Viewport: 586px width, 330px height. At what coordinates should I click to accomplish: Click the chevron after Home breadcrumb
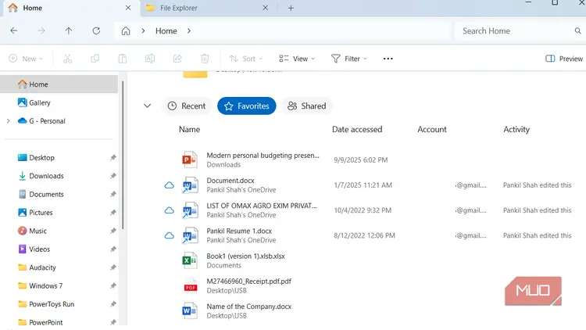point(189,30)
